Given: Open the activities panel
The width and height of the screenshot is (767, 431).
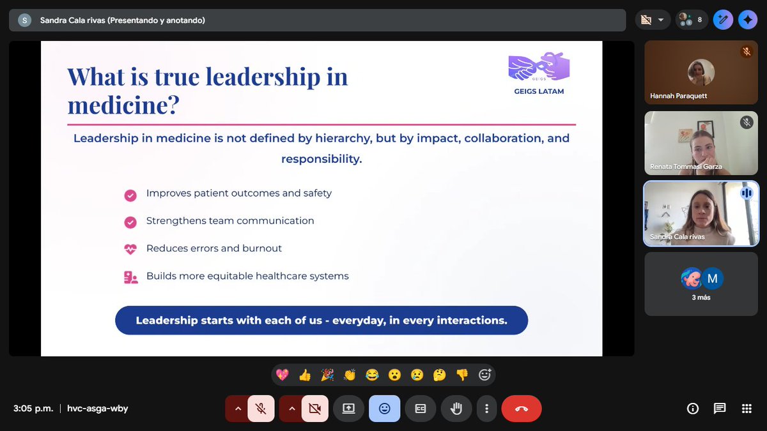Looking at the screenshot, I should [x=746, y=409].
